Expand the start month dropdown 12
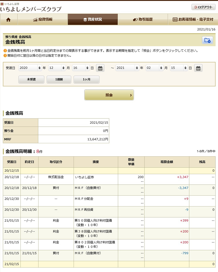Image resolution: width=218 pixels, height=272 pixels. click(57, 68)
